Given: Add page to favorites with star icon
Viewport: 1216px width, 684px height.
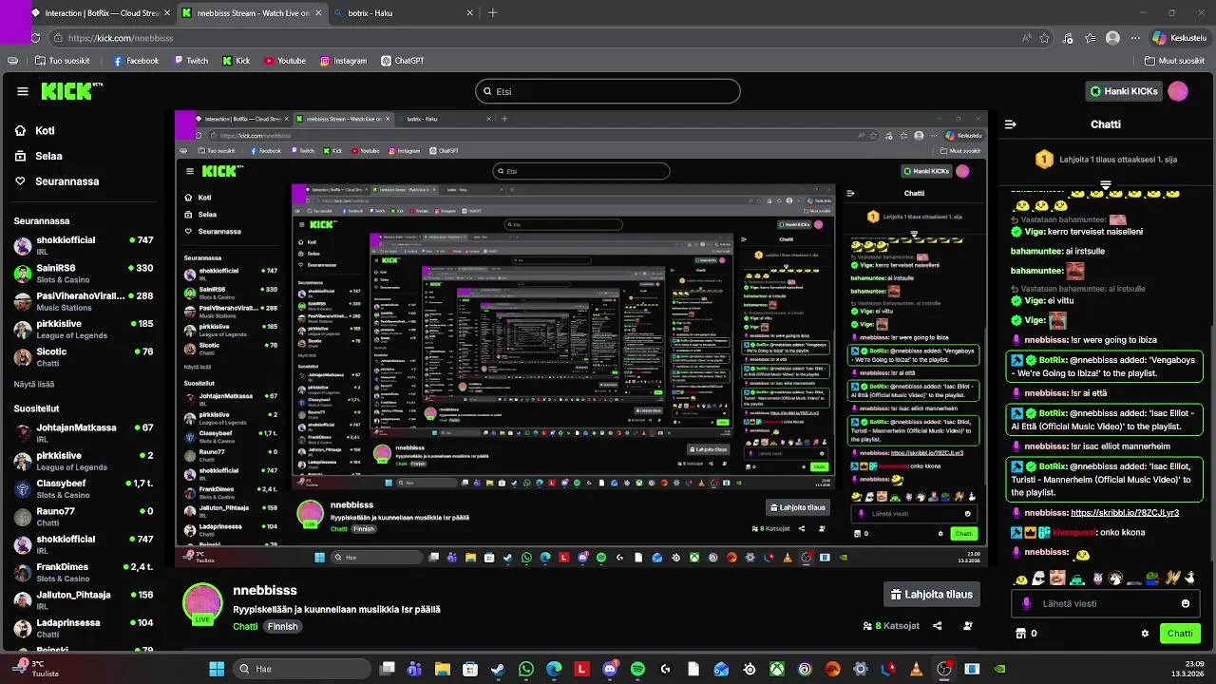Looking at the screenshot, I should coord(1045,38).
